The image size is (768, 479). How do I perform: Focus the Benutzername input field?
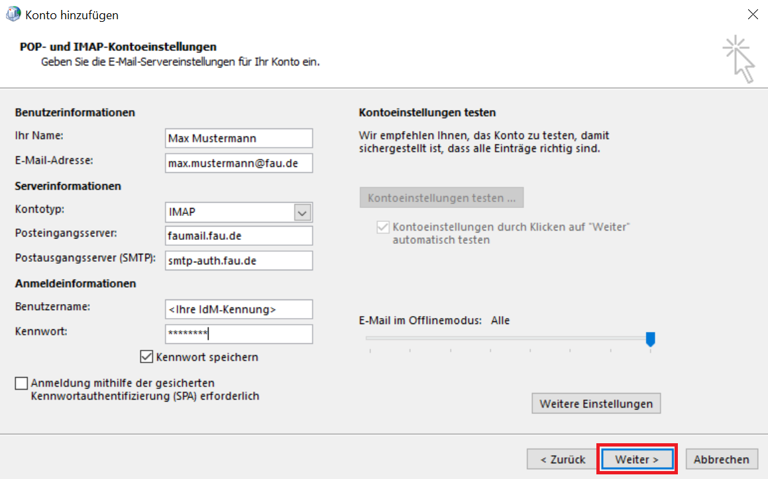[x=239, y=309]
